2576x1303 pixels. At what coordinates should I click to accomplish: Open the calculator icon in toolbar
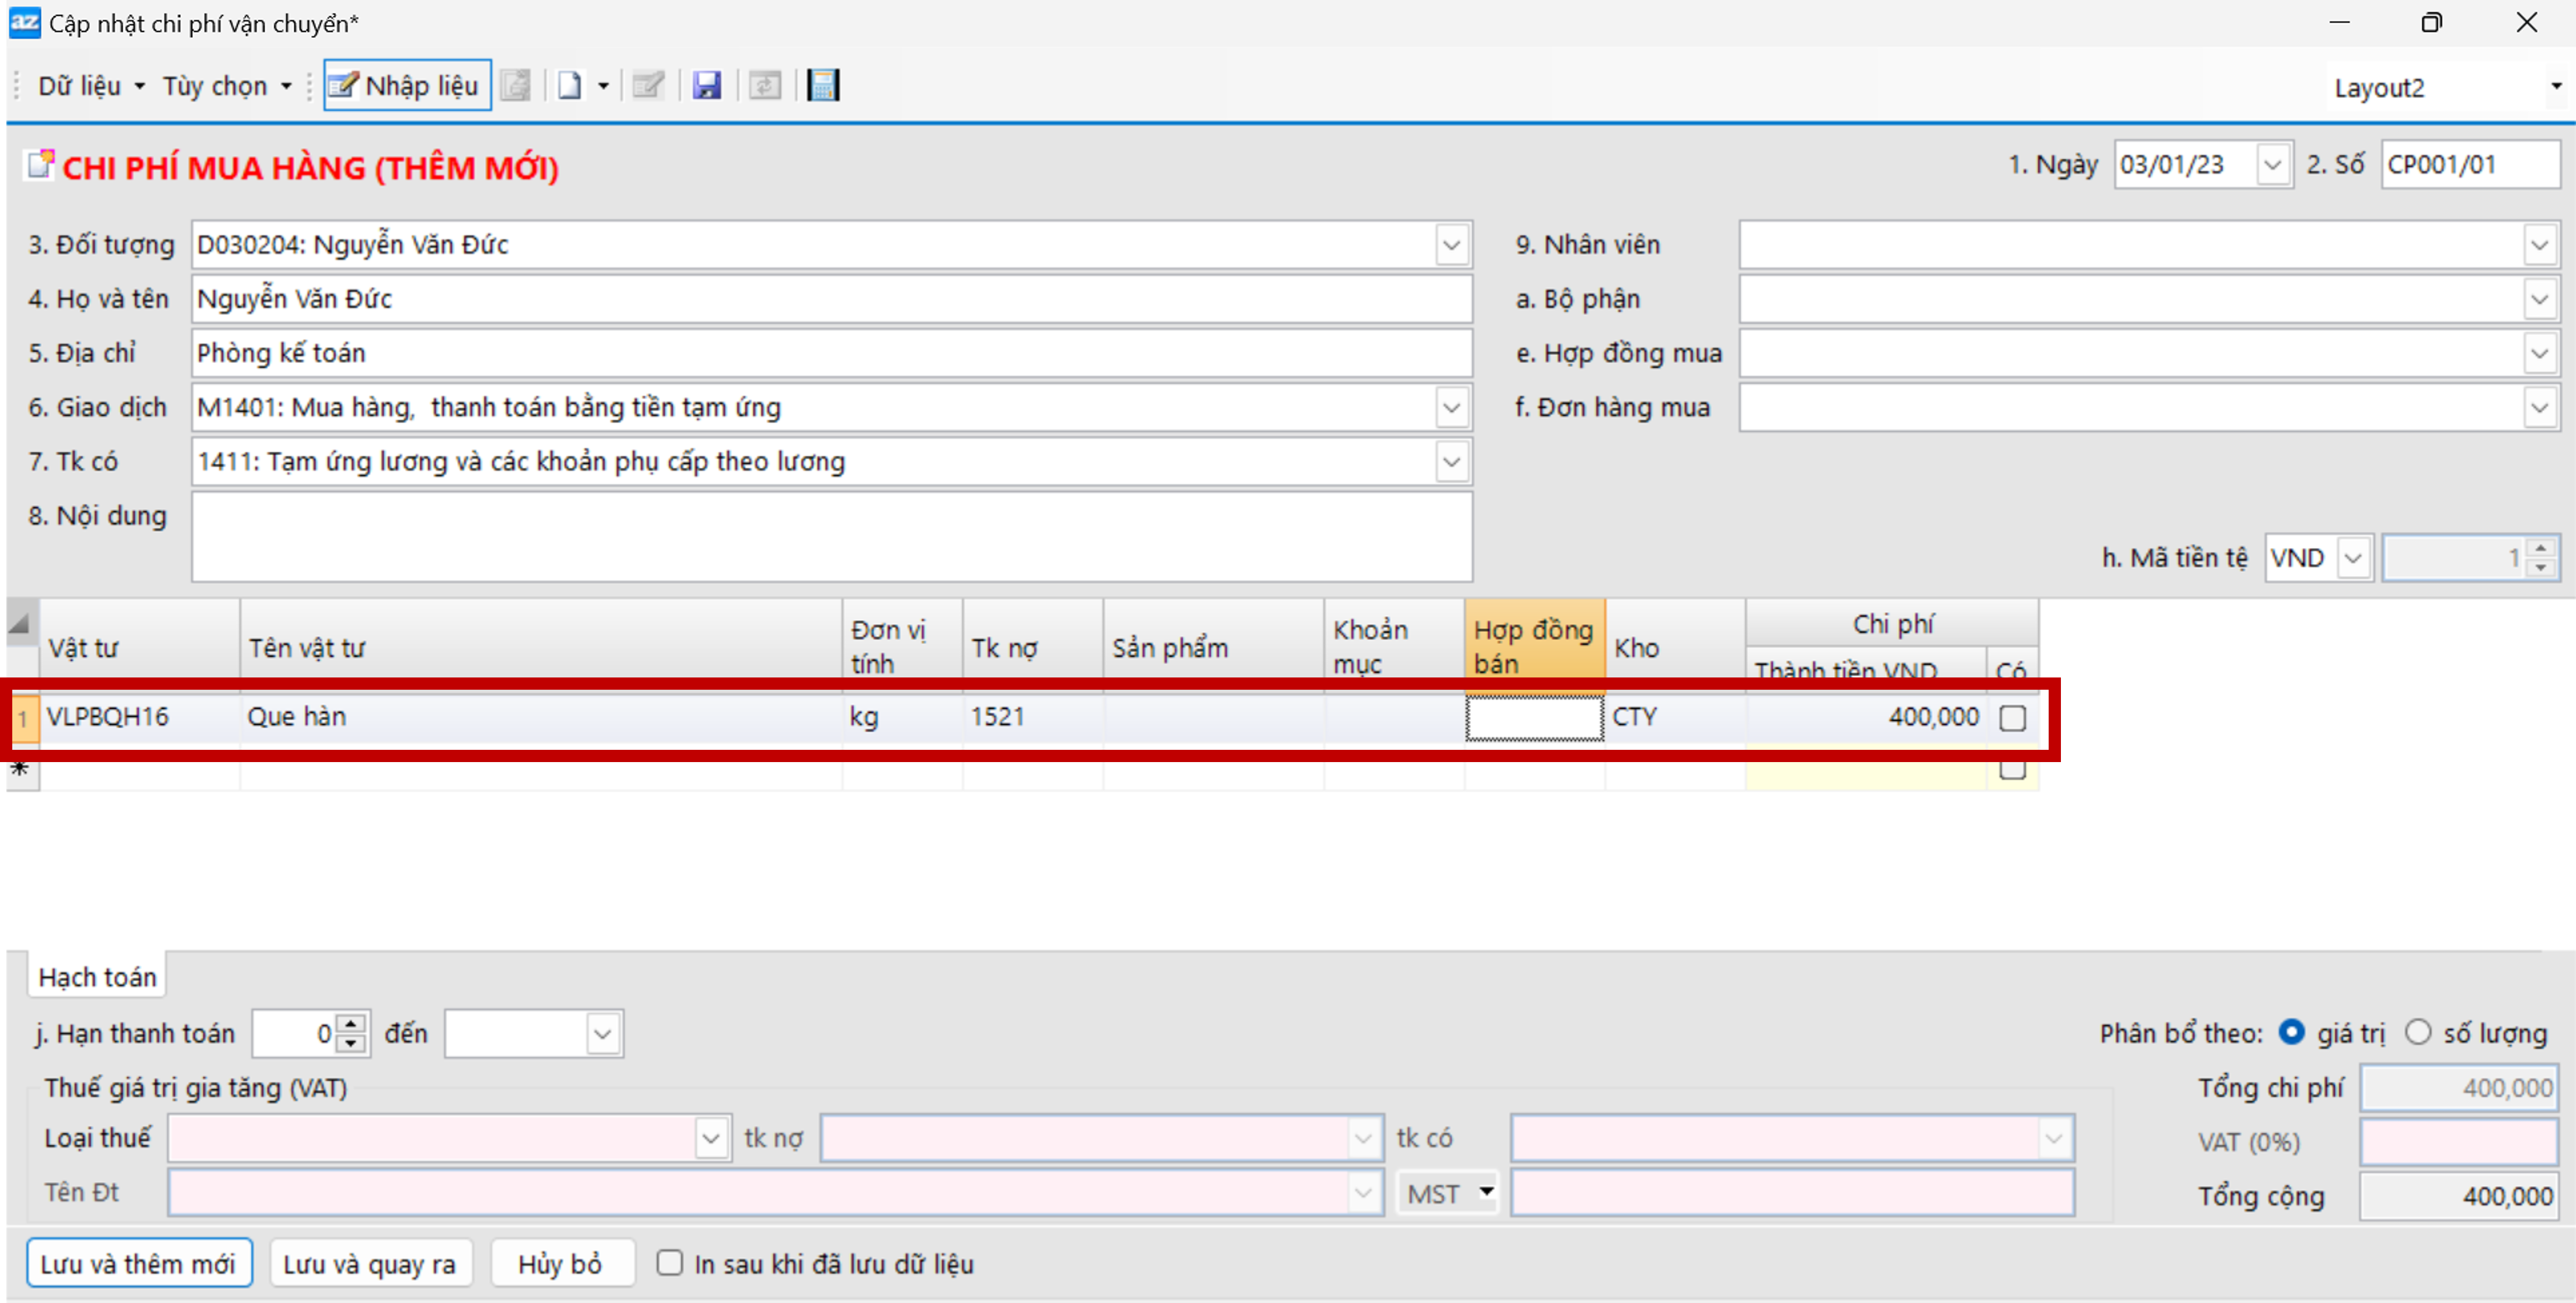[823, 86]
